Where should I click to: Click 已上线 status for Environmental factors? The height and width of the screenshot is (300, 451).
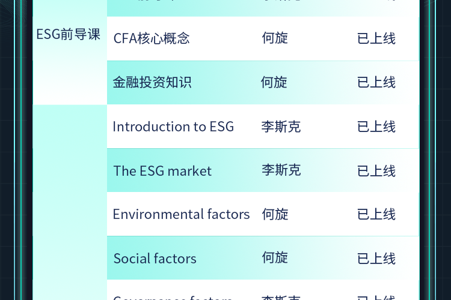pyautogui.click(x=376, y=214)
